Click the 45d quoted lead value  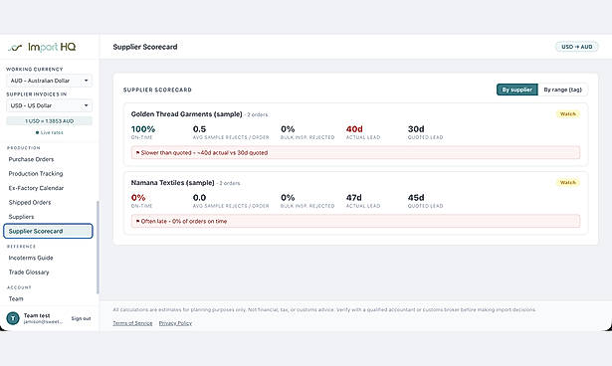coord(416,198)
